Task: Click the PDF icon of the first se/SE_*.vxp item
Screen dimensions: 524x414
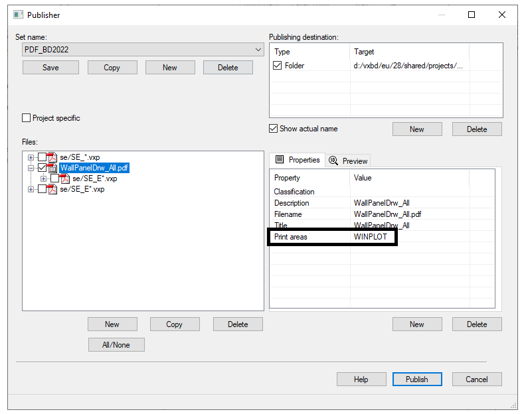Action: (52, 157)
